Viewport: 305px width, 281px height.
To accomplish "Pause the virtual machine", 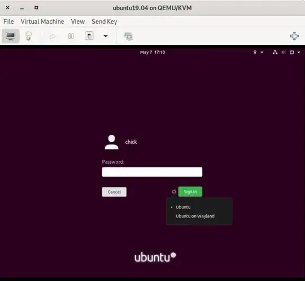I will (x=71, y=36).
